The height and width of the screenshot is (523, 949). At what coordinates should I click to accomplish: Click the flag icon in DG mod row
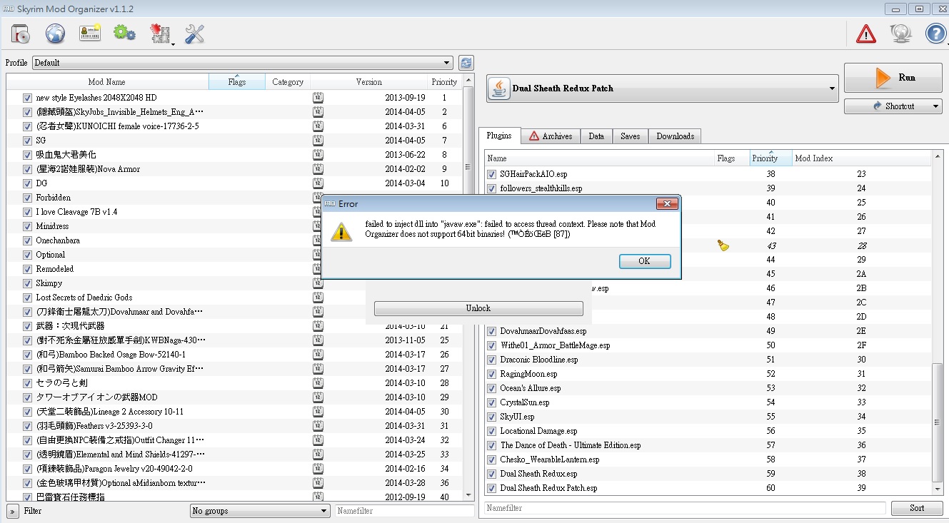pos(318,183)
